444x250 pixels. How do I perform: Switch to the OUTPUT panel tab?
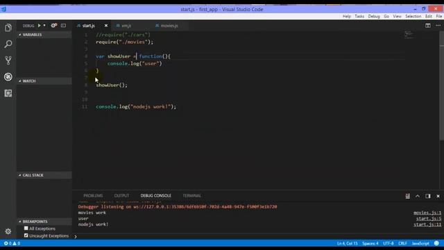pyautogui.click(x=121, y=196)
